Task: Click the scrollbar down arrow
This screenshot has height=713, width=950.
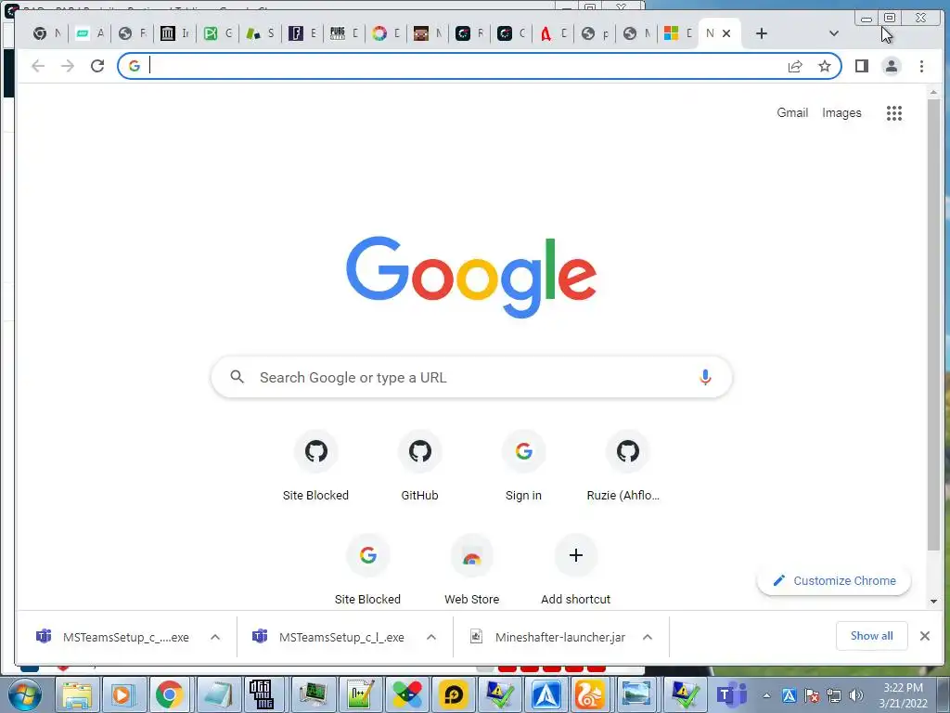Action: point(933,602)
